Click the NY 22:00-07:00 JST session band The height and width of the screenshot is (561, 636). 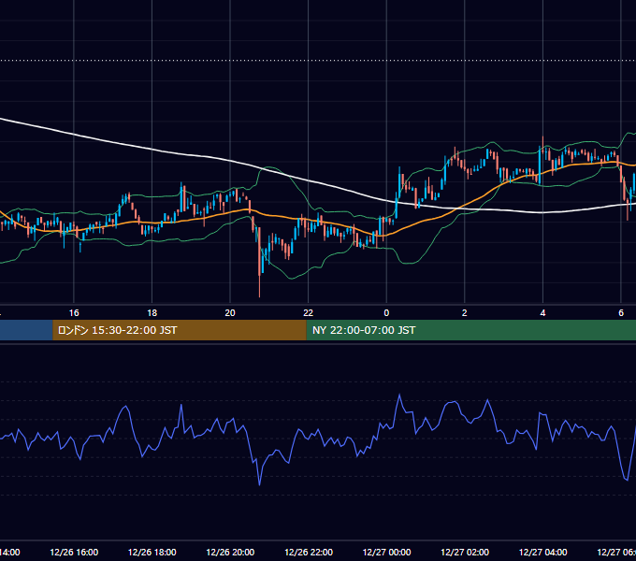(470, 330)
